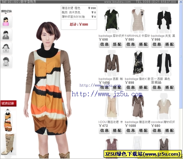Screen dimensions: 183x159
Task: Select the green plaid knit top image
Action: (111, 20)
